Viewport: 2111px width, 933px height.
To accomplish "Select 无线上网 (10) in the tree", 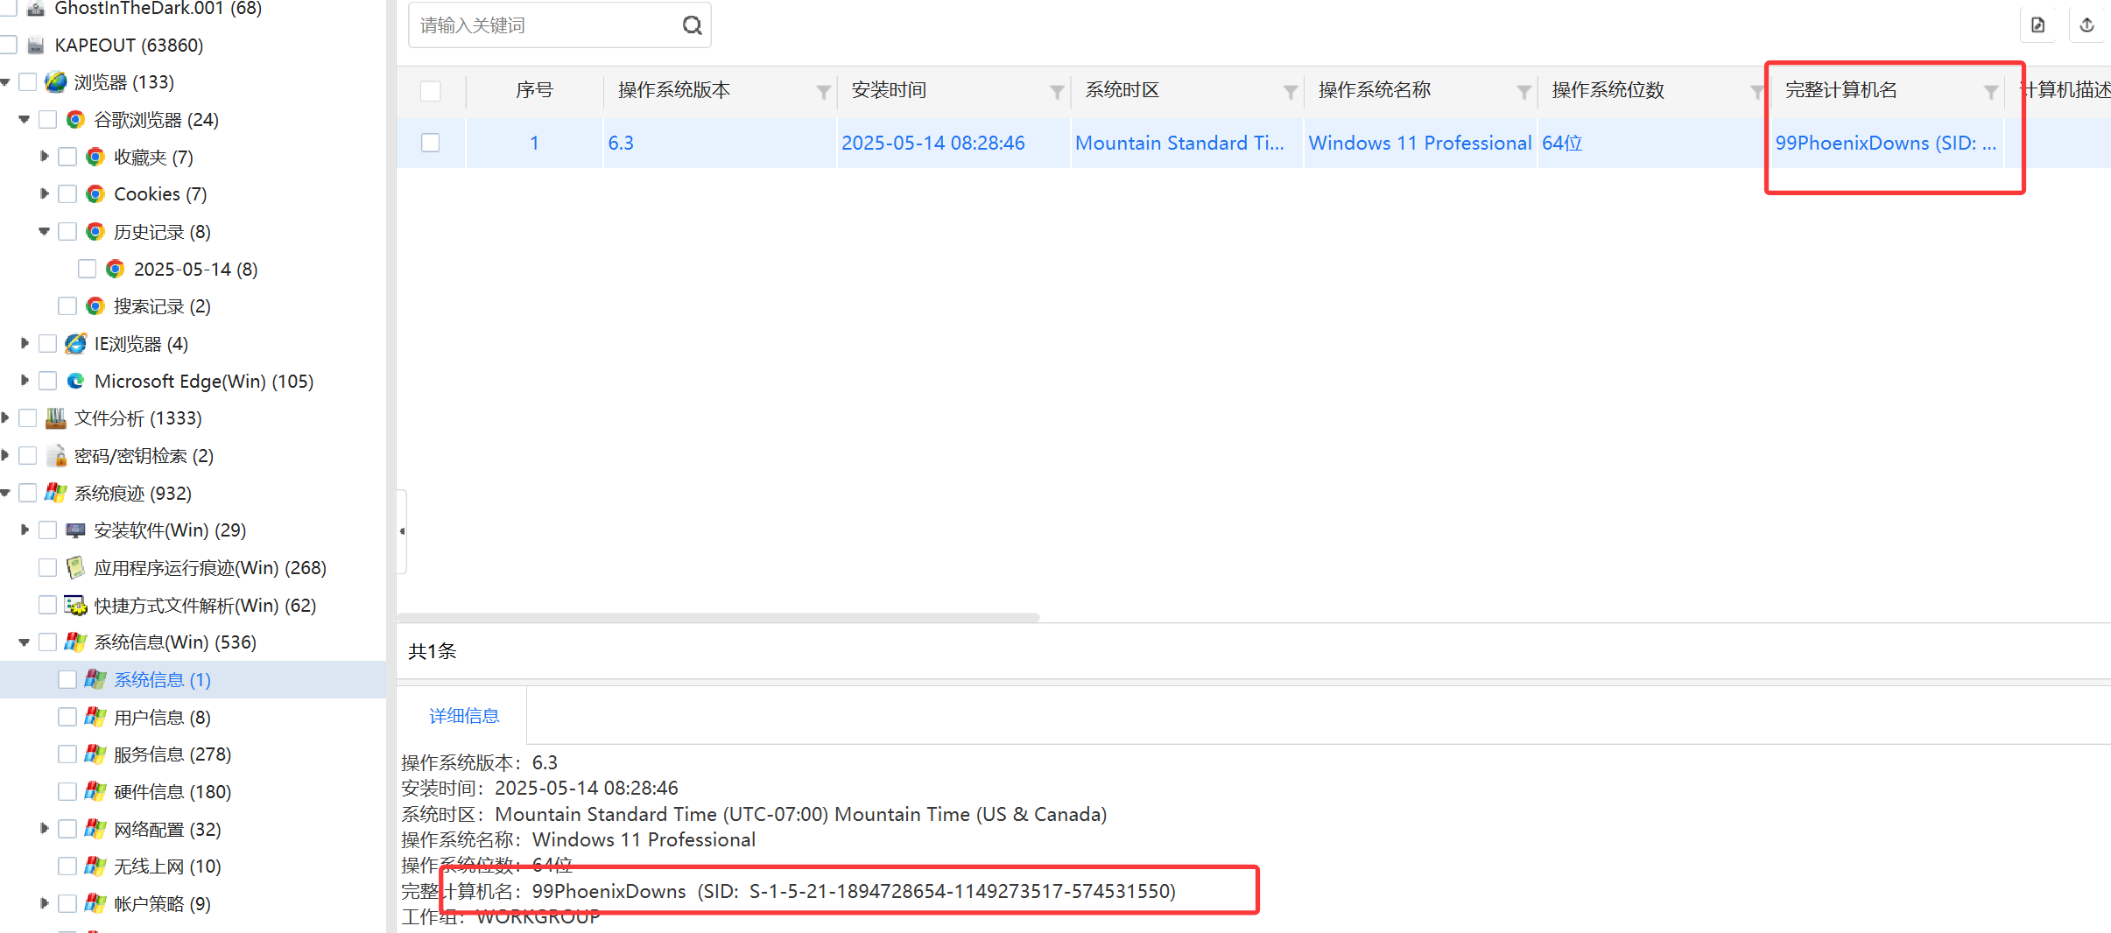I will [167, 866].
